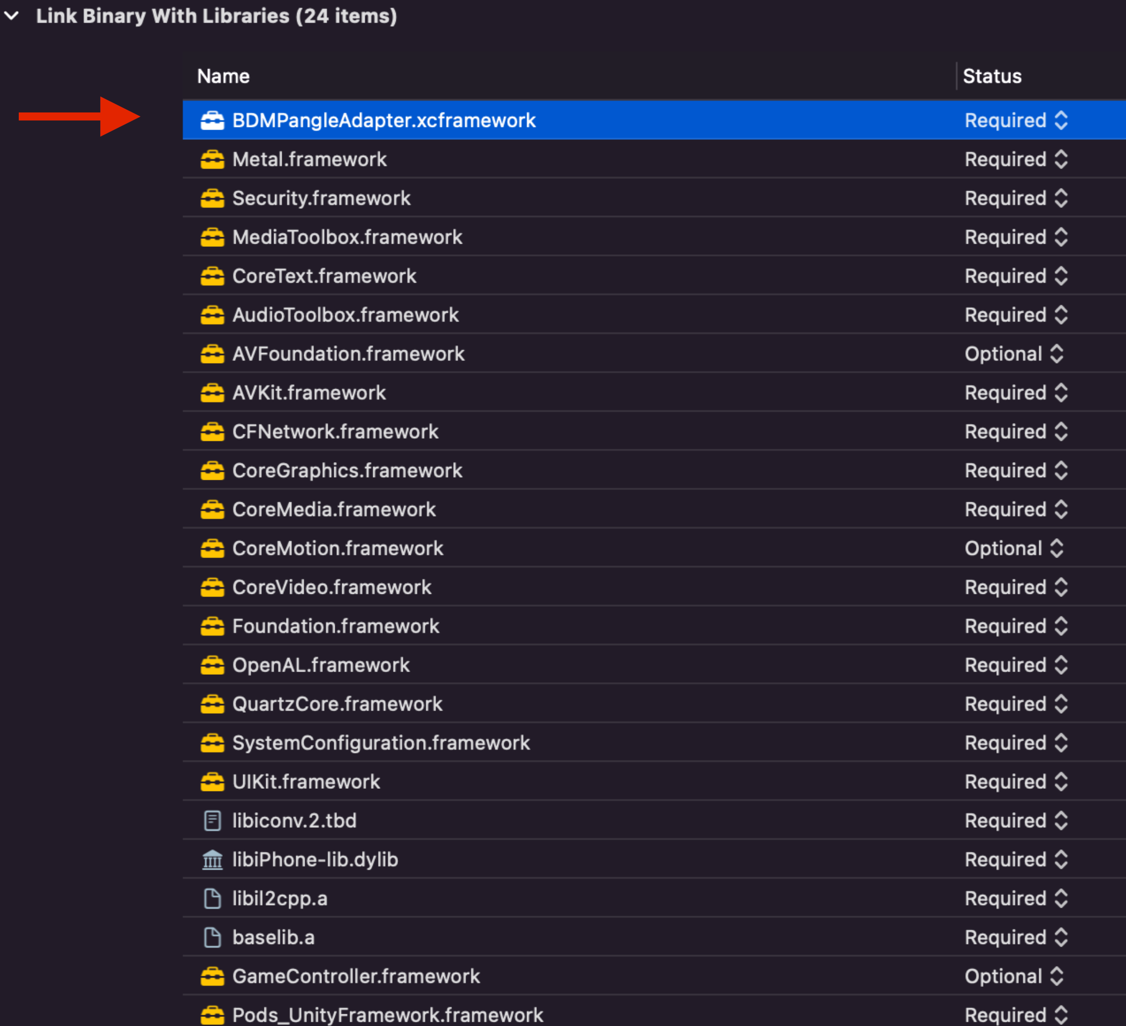Click the baselib.a file icon
Viewport: 1126px width, 1026px height.
pos(212,938)
